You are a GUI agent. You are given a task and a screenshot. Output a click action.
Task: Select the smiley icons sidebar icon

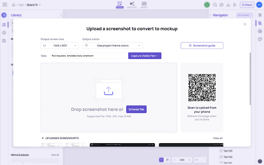coord(4,33)
